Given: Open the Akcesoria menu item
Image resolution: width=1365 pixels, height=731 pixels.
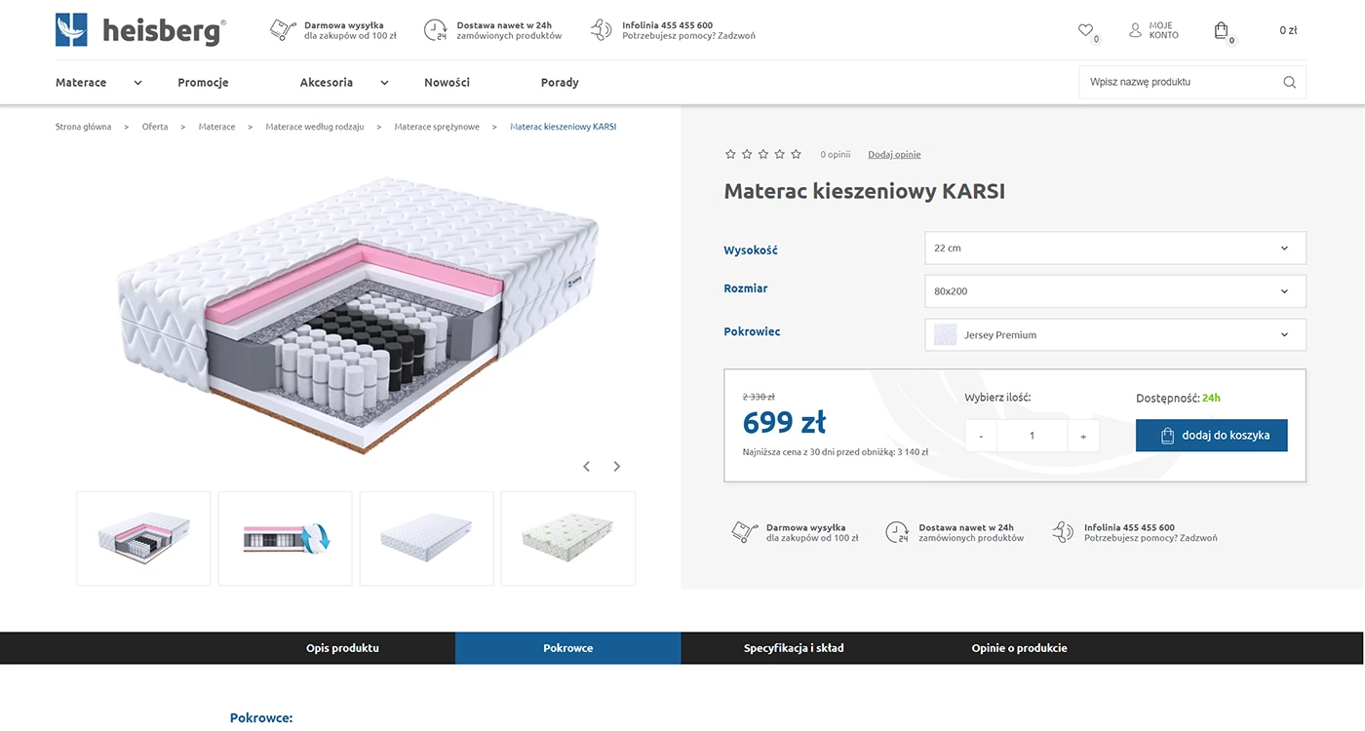Looking at the screenshot, I should (x=327, y=83).
